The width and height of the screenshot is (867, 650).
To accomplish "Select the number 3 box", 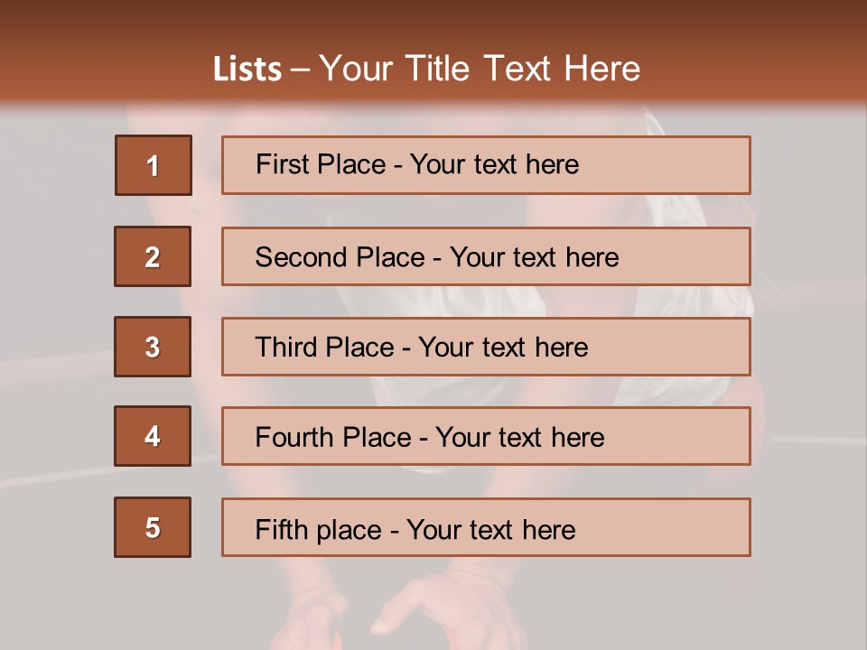I will tap(153, 347).
